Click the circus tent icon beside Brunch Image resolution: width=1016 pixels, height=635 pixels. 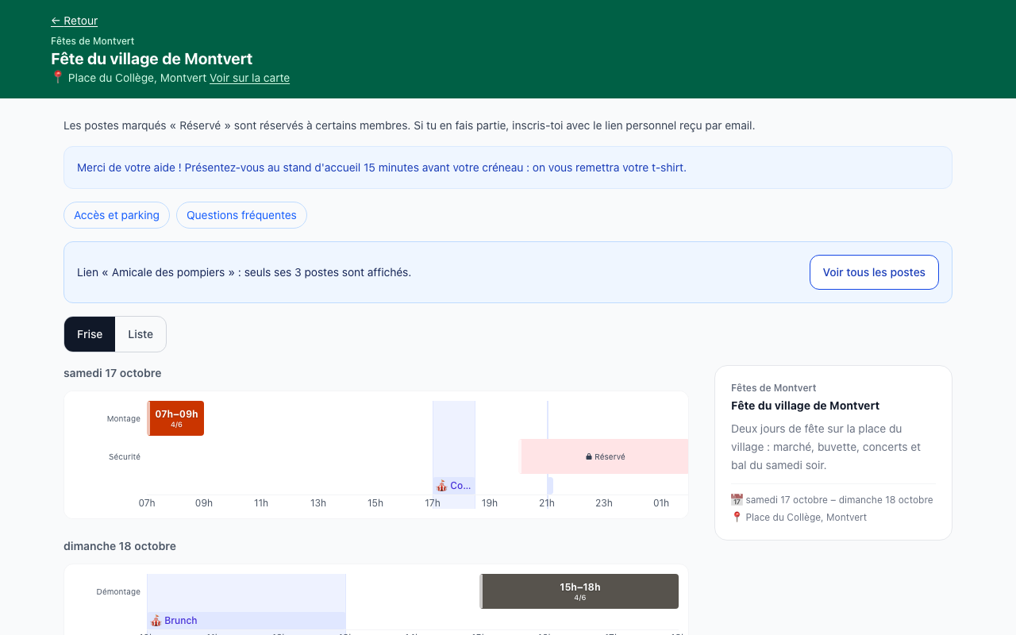coord(156,621)
